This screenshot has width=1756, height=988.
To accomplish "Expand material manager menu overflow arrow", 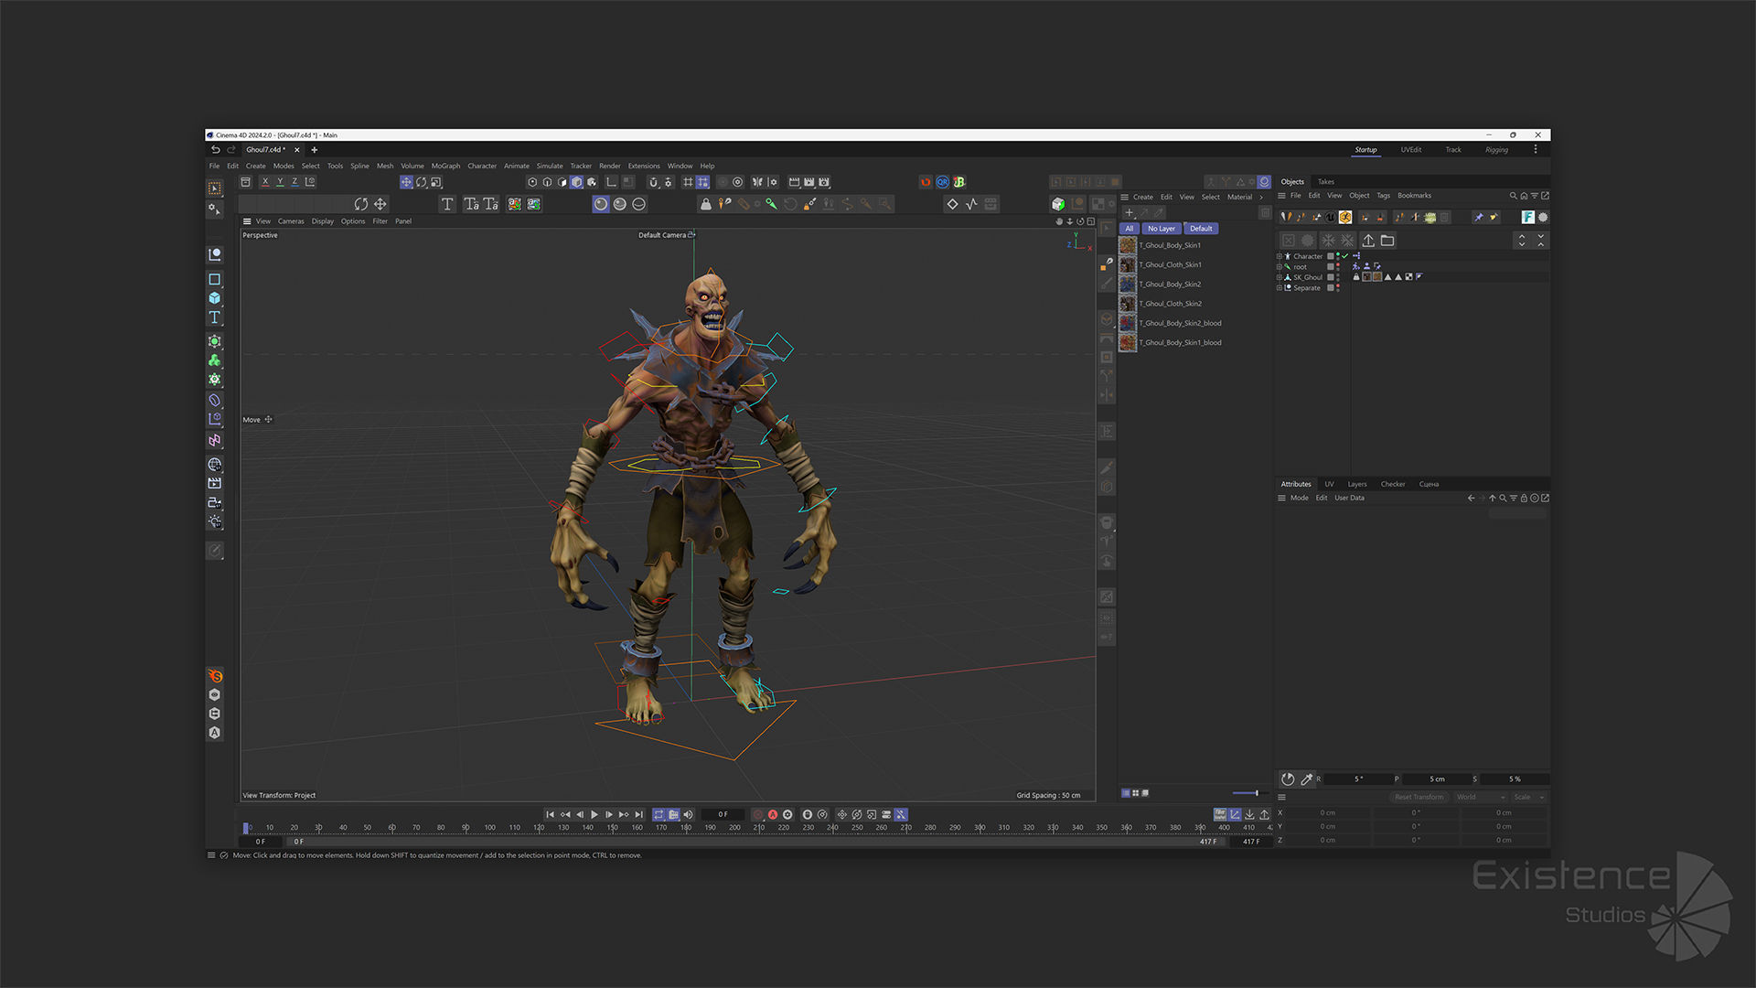I will (1261, 198).
